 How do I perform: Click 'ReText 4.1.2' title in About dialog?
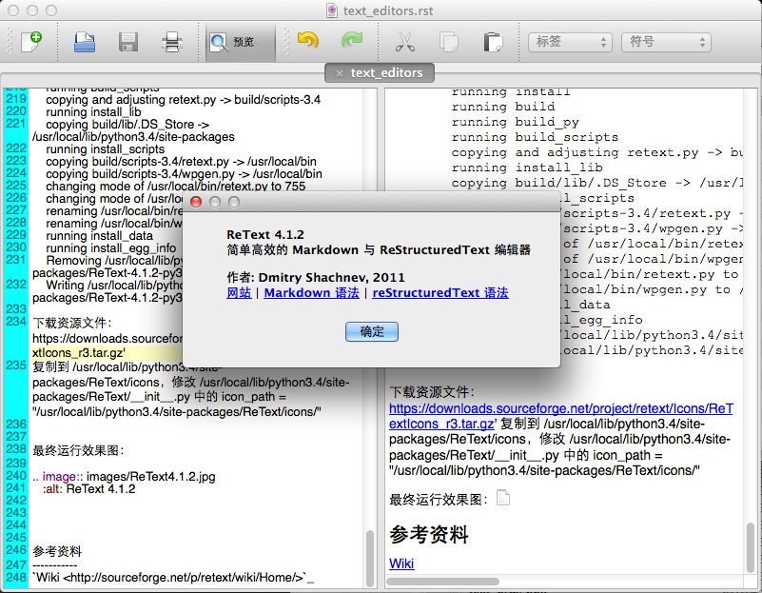tap(265, 235)
